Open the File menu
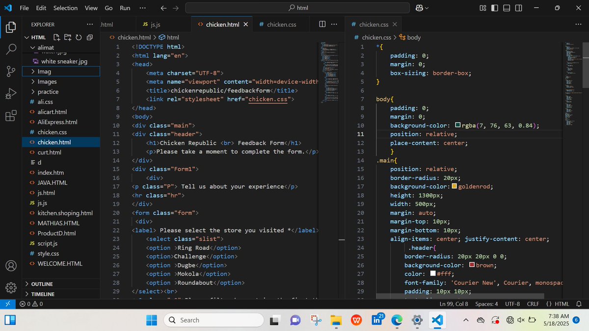 [x=24, y=8]
